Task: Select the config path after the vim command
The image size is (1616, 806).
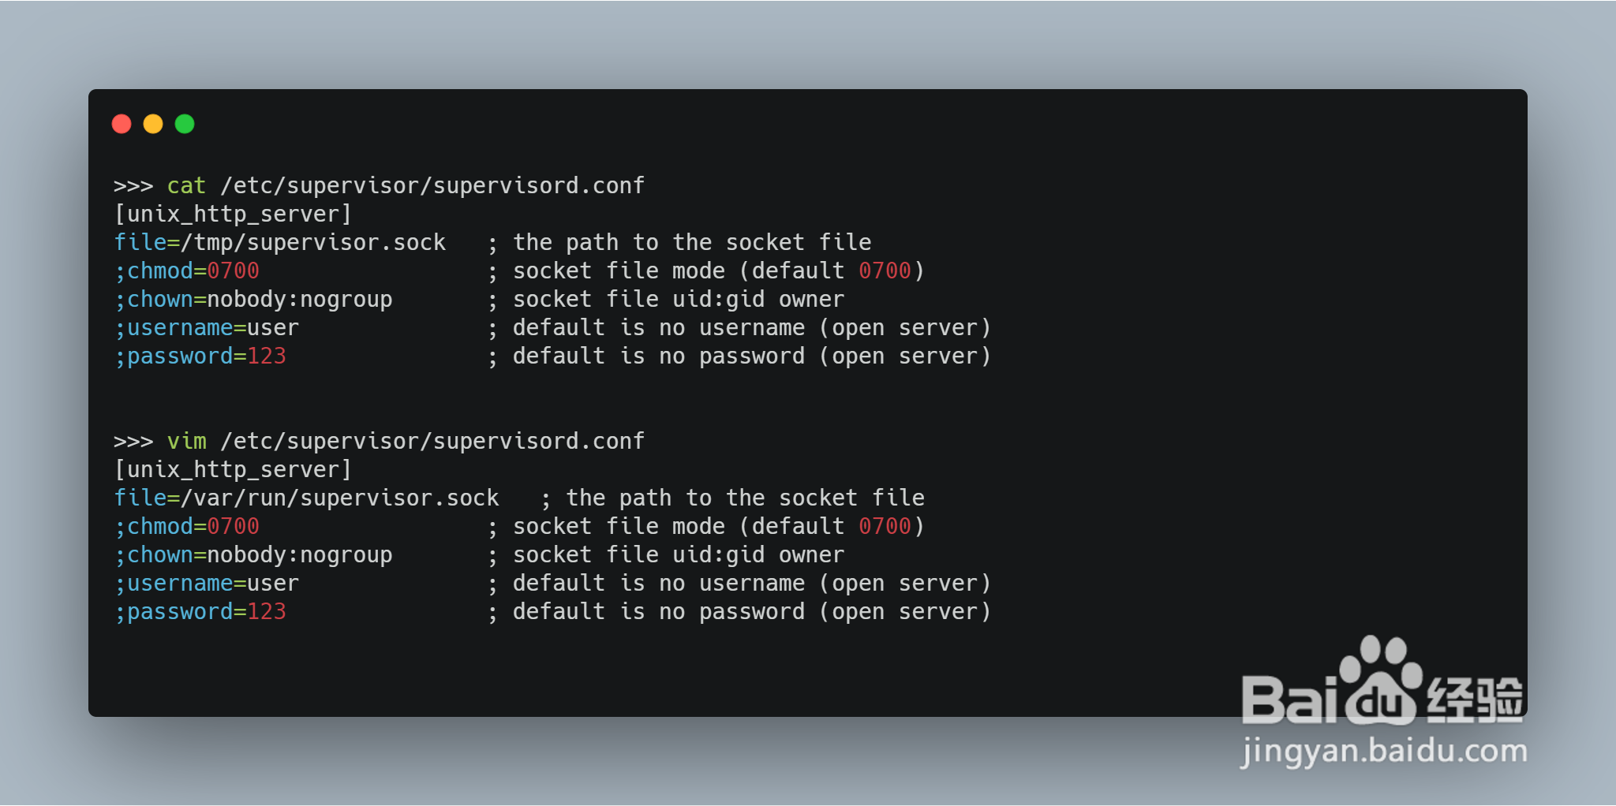Action: click(x=432, y=441)
